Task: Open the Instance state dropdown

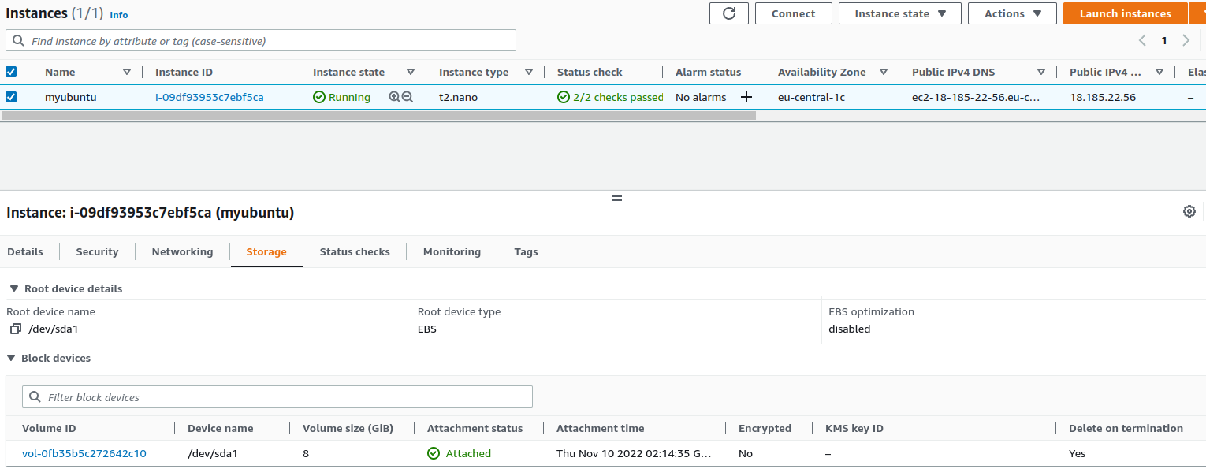Action: 899,13
